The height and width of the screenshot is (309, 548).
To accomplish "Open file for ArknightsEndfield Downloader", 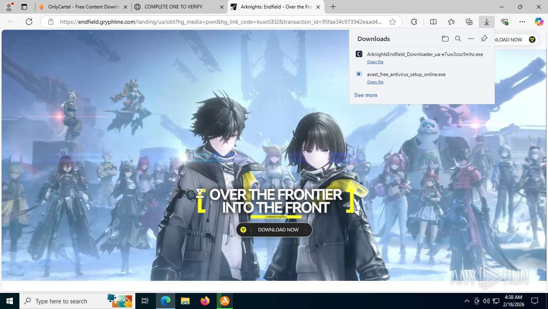I will 375,62.
